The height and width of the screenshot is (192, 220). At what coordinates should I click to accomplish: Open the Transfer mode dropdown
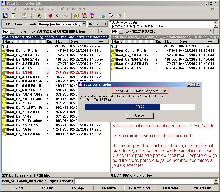pos(84,24)
